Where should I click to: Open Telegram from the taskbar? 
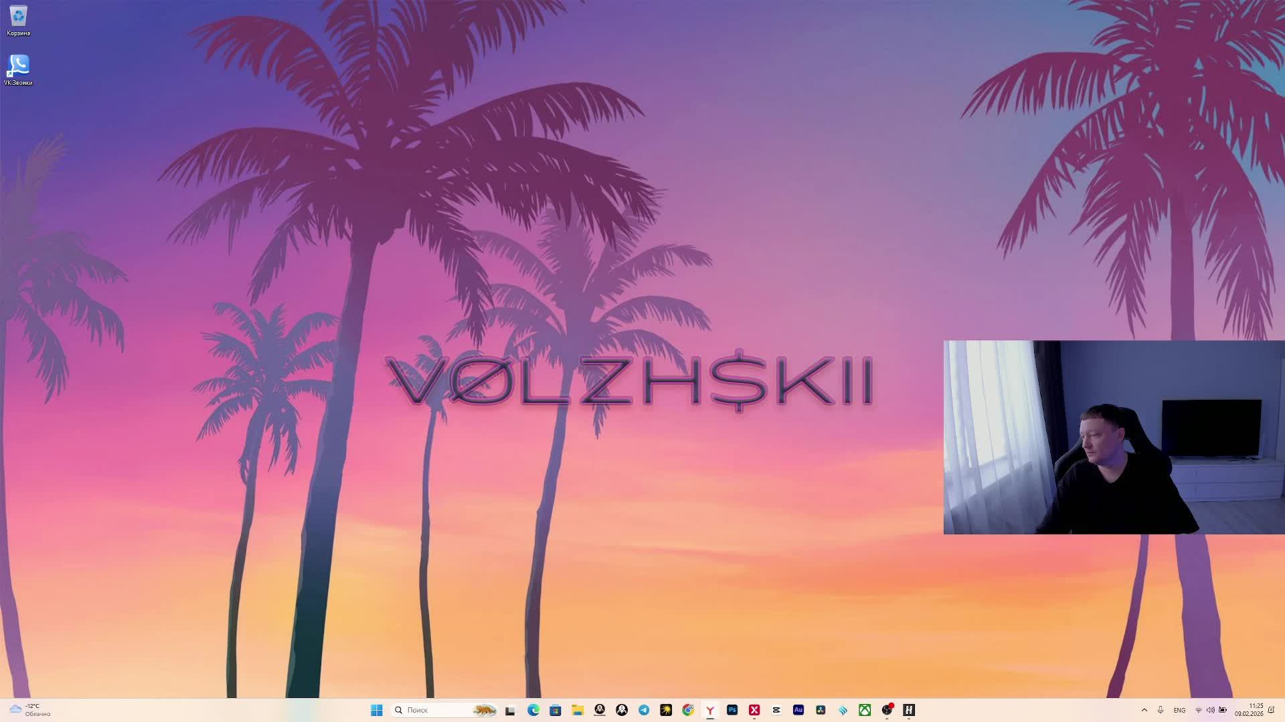click(644, 710)
